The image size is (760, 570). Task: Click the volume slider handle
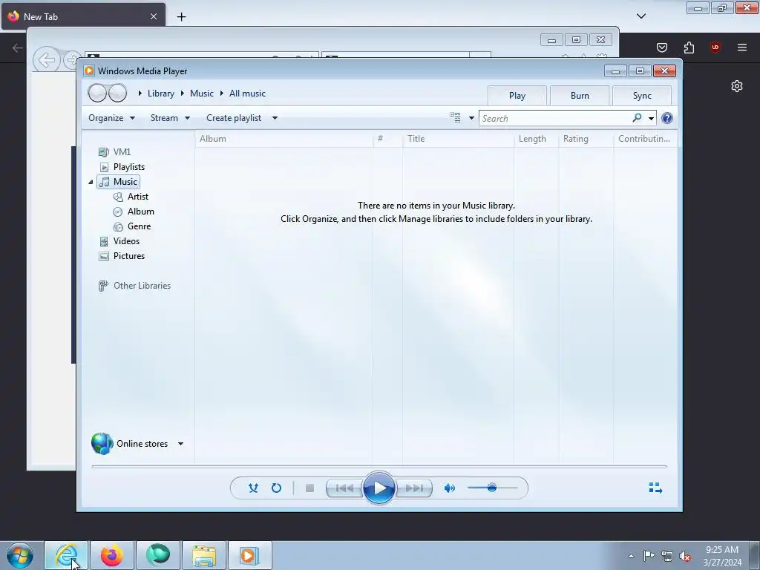point(492,488)
